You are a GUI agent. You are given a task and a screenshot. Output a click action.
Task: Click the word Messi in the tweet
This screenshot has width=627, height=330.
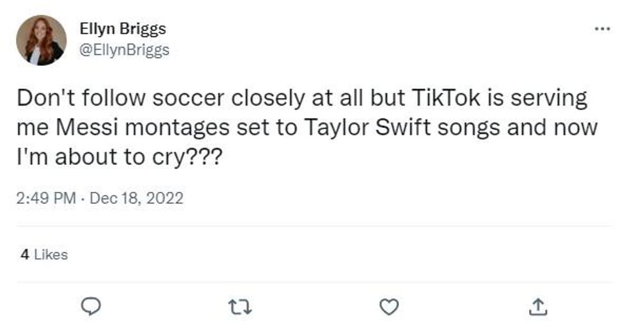point(81,127)
